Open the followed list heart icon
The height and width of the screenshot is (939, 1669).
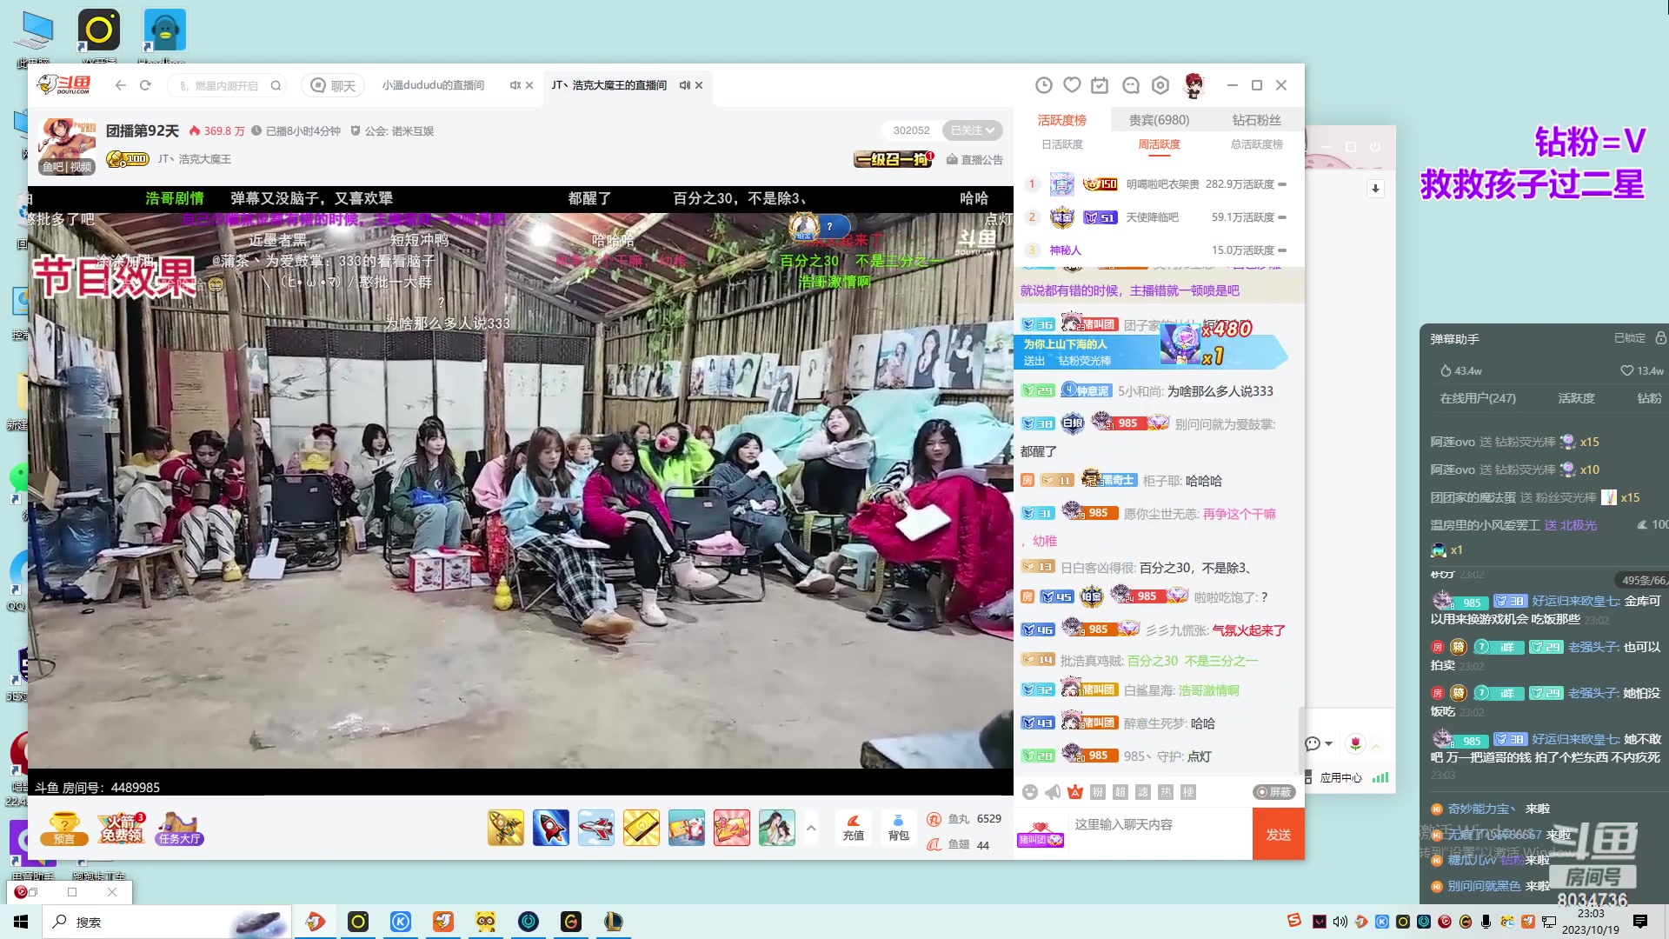click(x=1072, y=85)
